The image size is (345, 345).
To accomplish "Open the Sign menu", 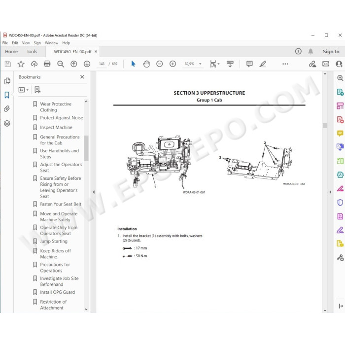I will click(x=37, y=43).
